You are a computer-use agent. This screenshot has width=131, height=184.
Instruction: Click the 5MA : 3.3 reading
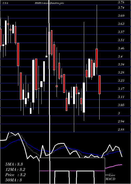(x=14, y=164)
